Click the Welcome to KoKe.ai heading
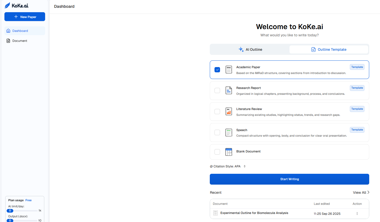The width and height of the screenshot is (380, 222). pos(289,27)
